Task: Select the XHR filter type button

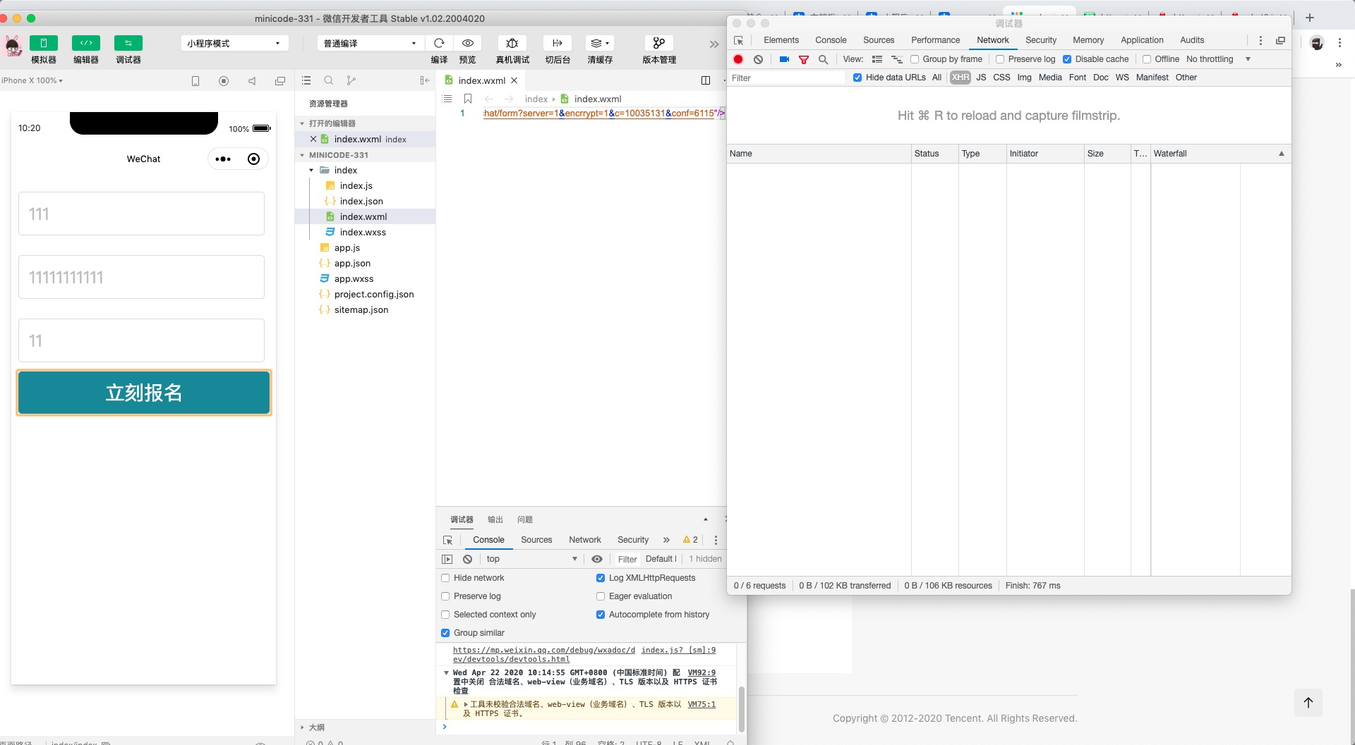Action: pos(960,78)
